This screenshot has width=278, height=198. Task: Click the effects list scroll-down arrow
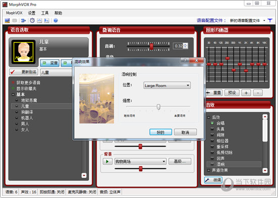click(265, 171)
